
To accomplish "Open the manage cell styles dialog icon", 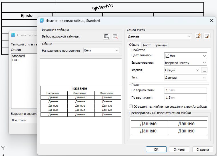I will (207, 36).
